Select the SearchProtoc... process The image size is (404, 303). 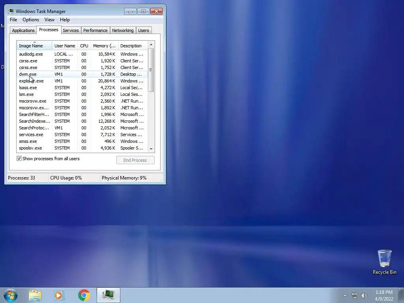point(82,128)
